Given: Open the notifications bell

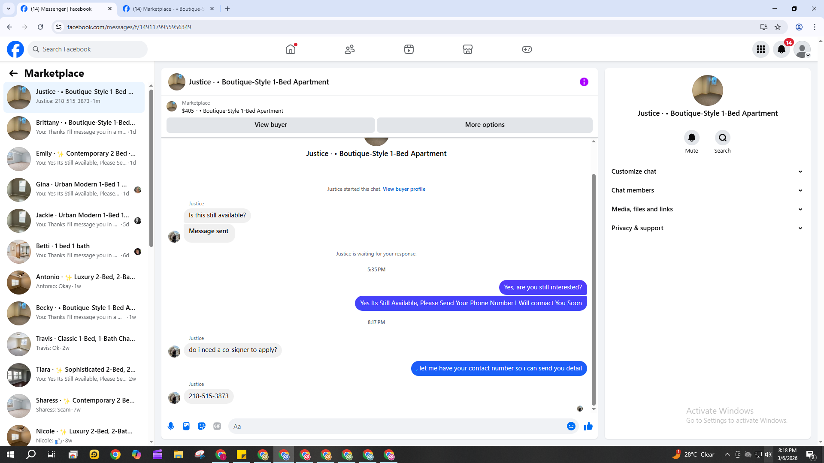Looking at the screenshot, I should click(x=782, y=49).
